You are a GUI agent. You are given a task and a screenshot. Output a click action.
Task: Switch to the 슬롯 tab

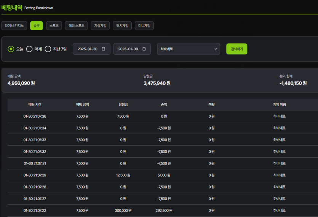click(x=37, y=26)
